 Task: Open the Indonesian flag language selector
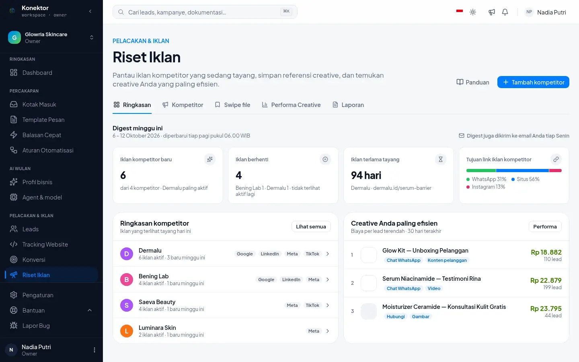460,12
